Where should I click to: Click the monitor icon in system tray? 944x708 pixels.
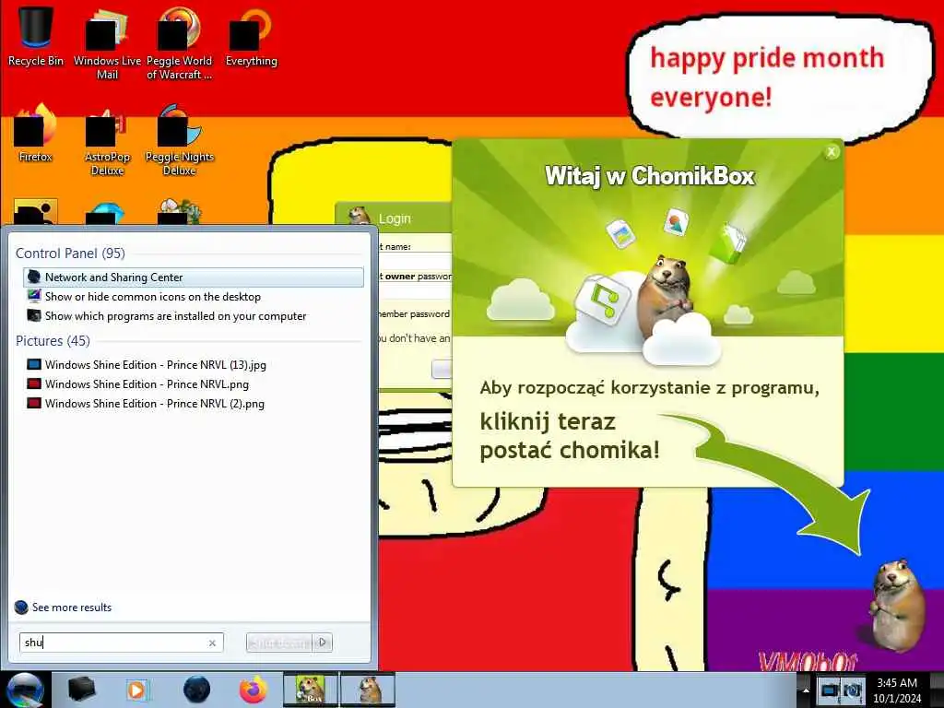coord(830,690)
